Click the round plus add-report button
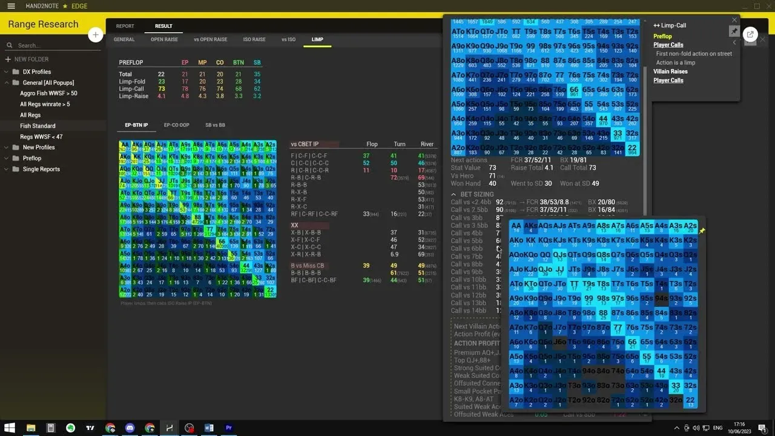 [95, 35]
